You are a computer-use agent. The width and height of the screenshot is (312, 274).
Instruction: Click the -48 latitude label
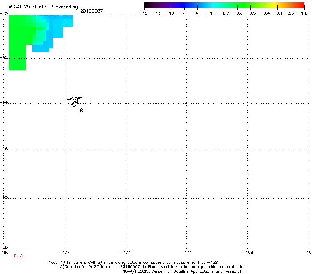(4, 197)
